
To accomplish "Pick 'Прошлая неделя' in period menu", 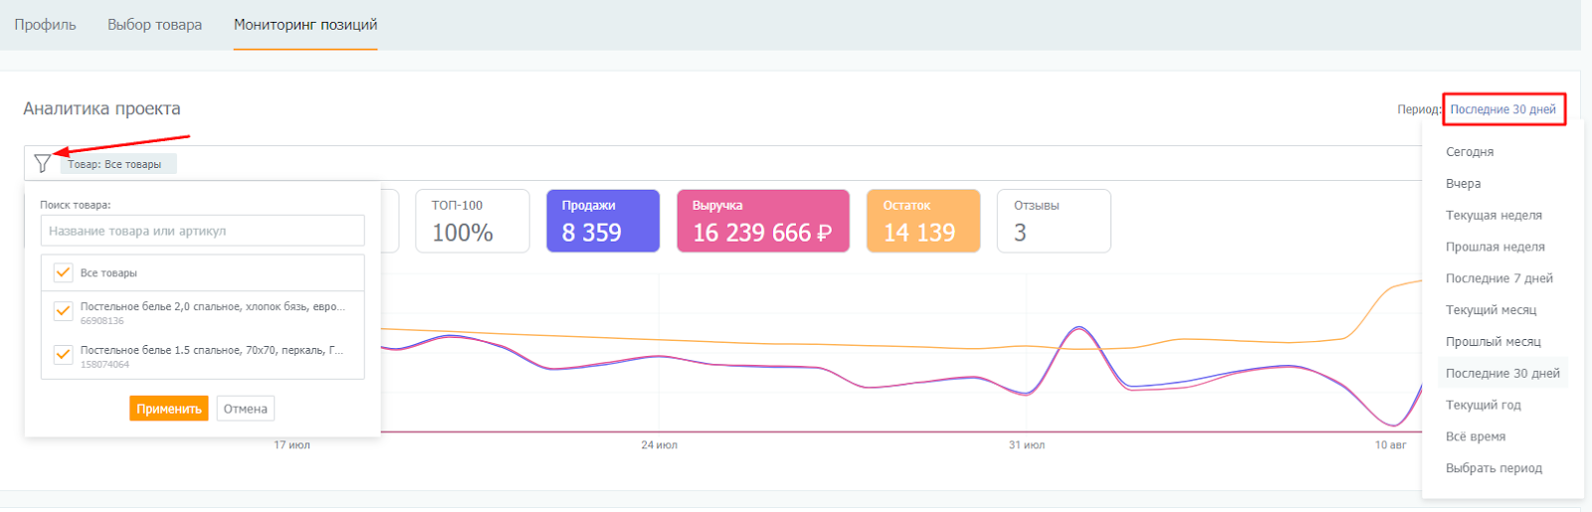I will tap(1494, 248).
